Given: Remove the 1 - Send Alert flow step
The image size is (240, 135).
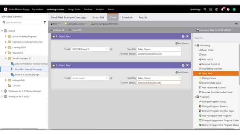Looking at the screenshot, I should tap(187, 37).
